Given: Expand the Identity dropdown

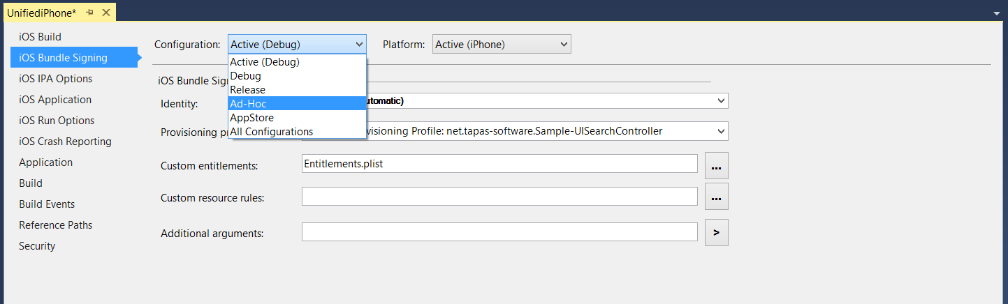Looking at the screenshot, I should tap(720, 101).
